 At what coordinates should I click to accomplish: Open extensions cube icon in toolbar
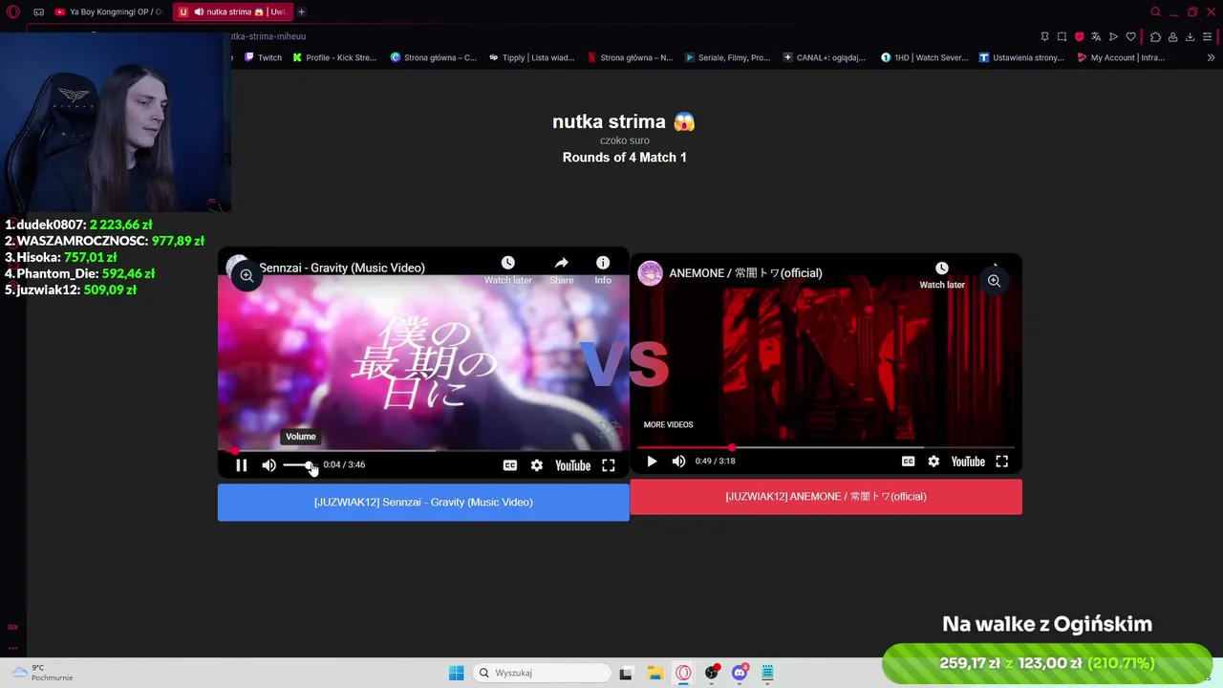tap(1155, 36)
